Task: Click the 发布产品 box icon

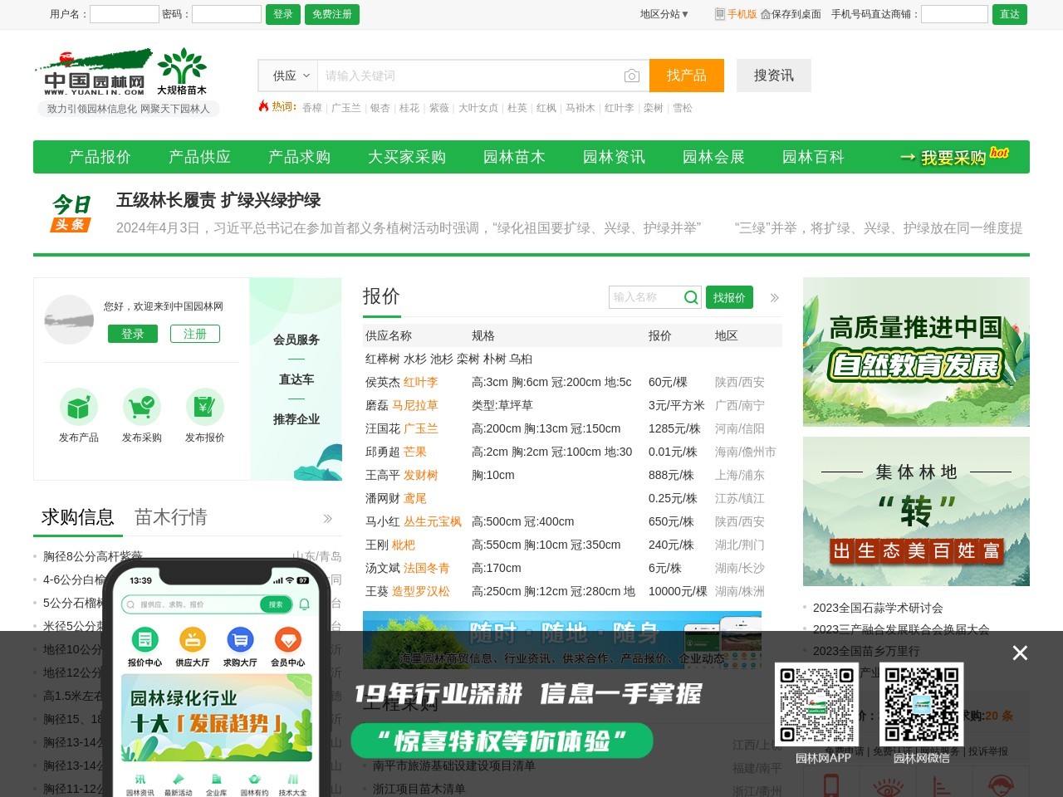Action: click(79, 407)
